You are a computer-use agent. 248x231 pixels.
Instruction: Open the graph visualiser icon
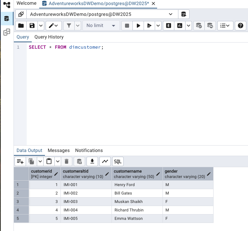coord(105,161)
